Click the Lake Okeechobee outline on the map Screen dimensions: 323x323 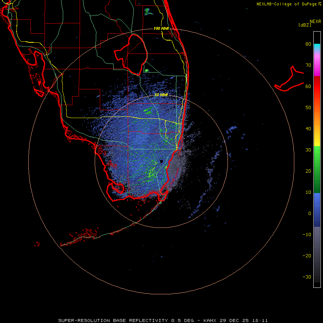click(x=131, y=55)
